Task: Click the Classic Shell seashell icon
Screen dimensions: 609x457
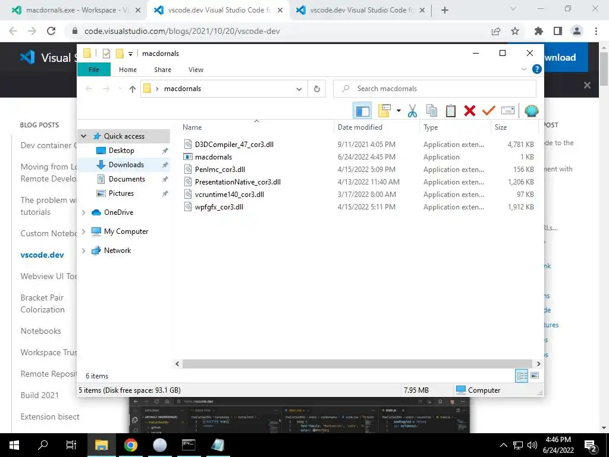Action: (531, 111)
